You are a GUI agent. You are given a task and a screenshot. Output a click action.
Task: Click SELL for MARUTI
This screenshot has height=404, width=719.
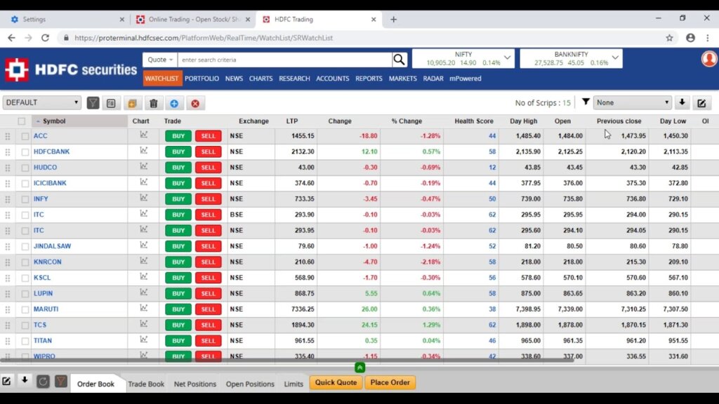(208, 309)
